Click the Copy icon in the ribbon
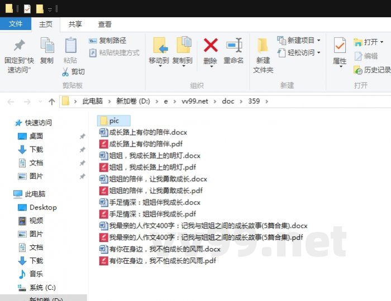This screenshot has width=391, height=301. click(x=47, y=45)
